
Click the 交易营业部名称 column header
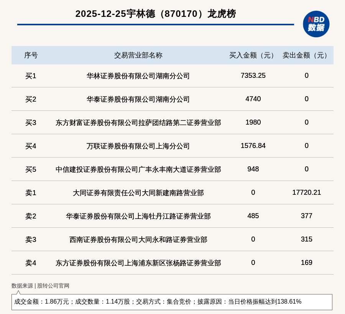tap(138, 55)
